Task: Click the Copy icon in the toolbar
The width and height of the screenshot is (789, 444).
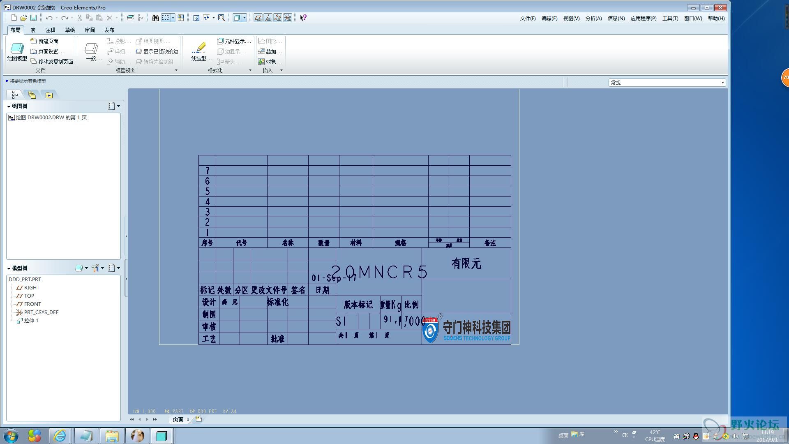Action: (89, 18)
